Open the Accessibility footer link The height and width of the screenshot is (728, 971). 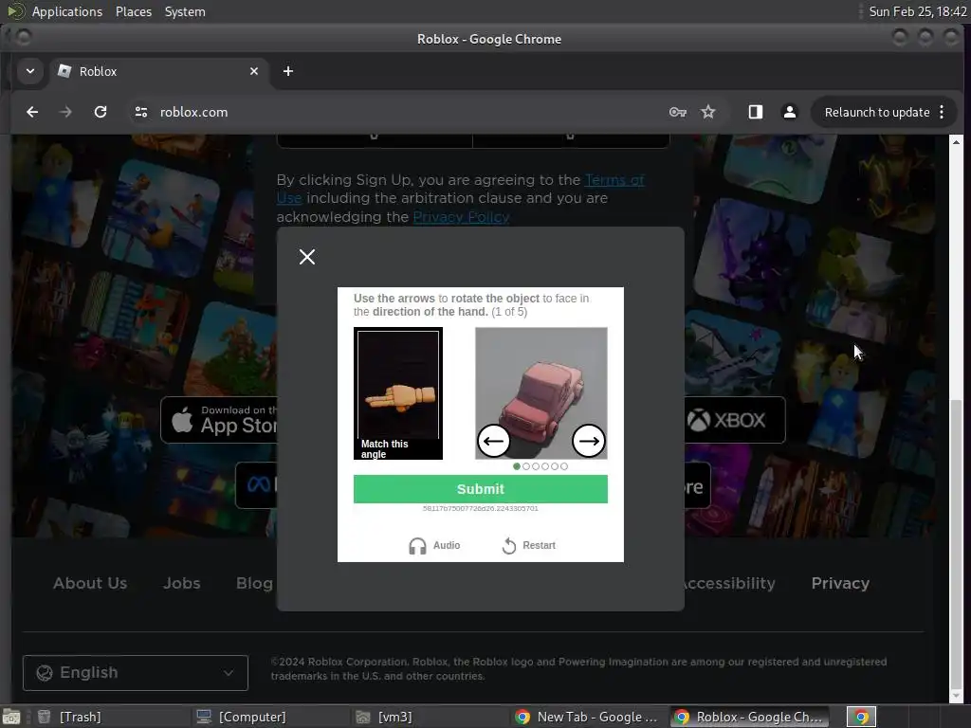point(730,583)
